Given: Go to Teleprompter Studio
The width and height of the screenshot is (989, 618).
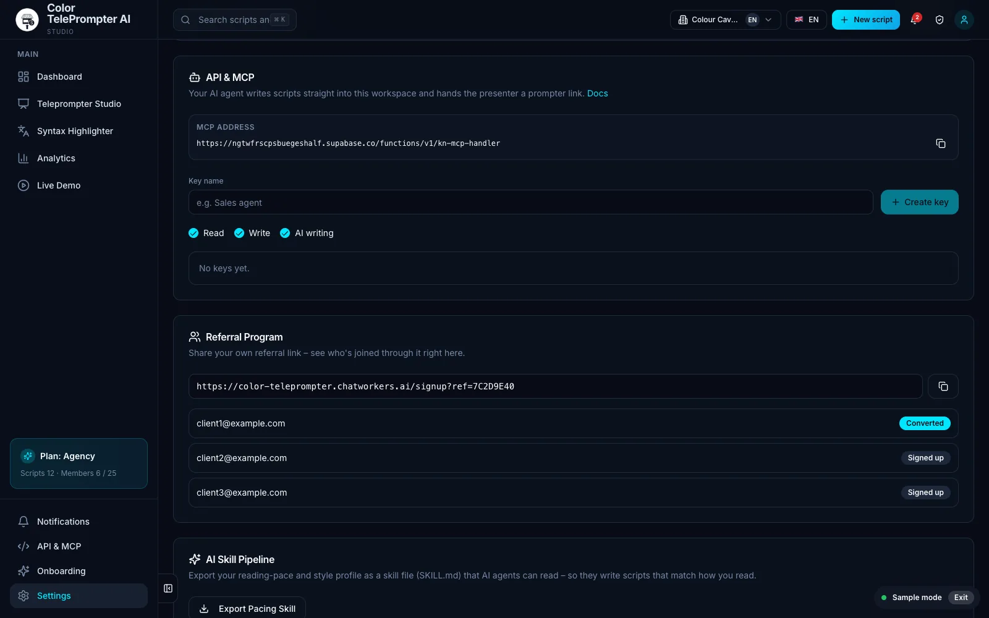Looking at the screenshot, I should click(x=79, y=104).
